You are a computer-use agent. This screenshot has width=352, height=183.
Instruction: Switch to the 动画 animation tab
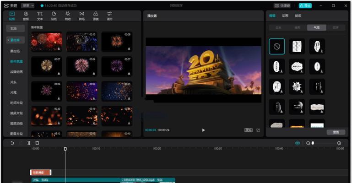285,16
